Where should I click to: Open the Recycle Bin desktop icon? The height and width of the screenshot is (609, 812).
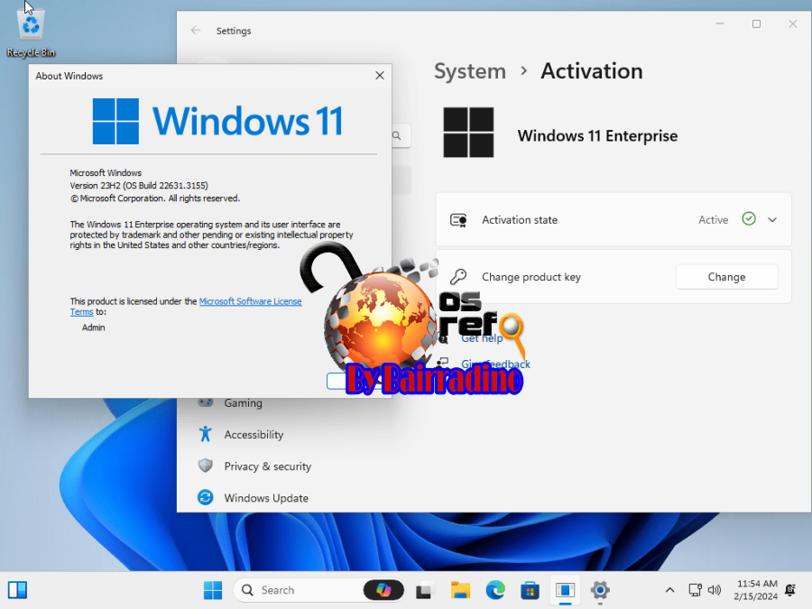coord(31,32)
